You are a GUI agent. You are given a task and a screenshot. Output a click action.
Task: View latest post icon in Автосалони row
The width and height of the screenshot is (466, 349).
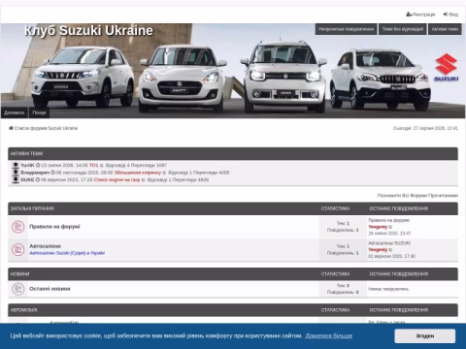390,250
